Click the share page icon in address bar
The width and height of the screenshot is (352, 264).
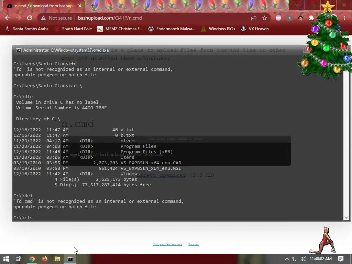[x=254, y=18]
